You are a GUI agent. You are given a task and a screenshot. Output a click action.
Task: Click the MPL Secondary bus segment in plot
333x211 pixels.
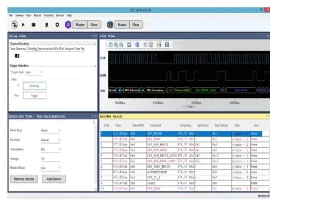155,90
